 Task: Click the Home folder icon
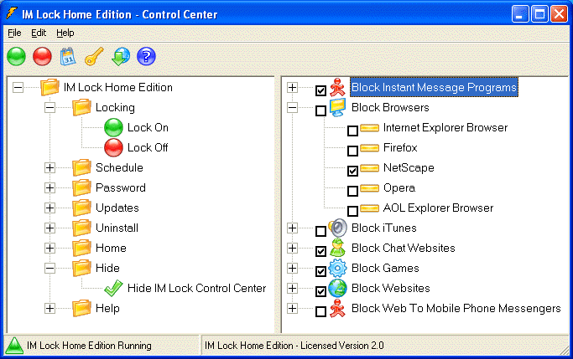[81, 248]
